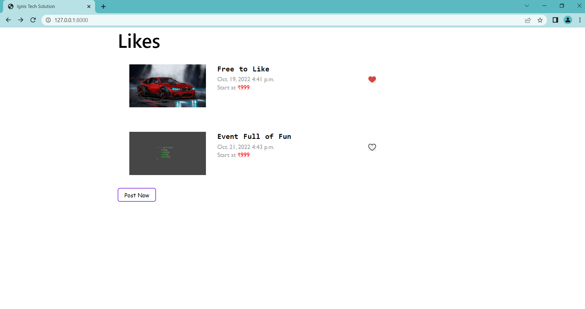Like the Event Full of Fun post
The height and width of the screenshot is (309, 585).
372,147
